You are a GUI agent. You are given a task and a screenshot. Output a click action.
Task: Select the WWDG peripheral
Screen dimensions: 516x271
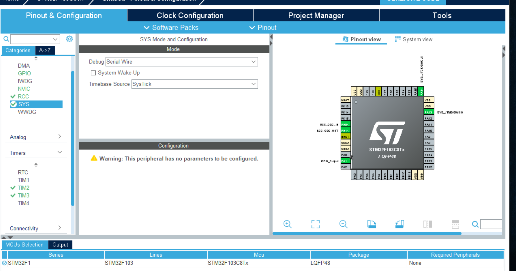27,112
